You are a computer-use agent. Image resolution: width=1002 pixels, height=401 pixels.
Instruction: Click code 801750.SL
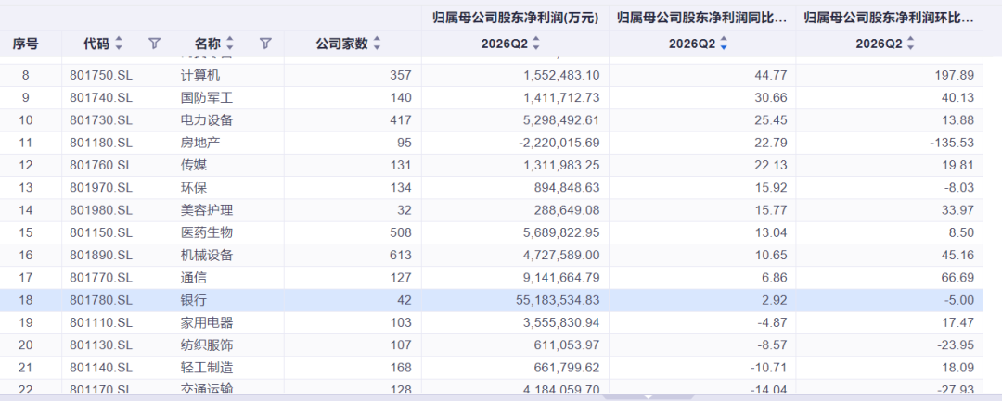click(x=101, y=75)
